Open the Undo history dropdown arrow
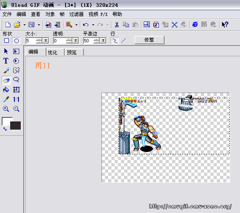 pos(93,25)
